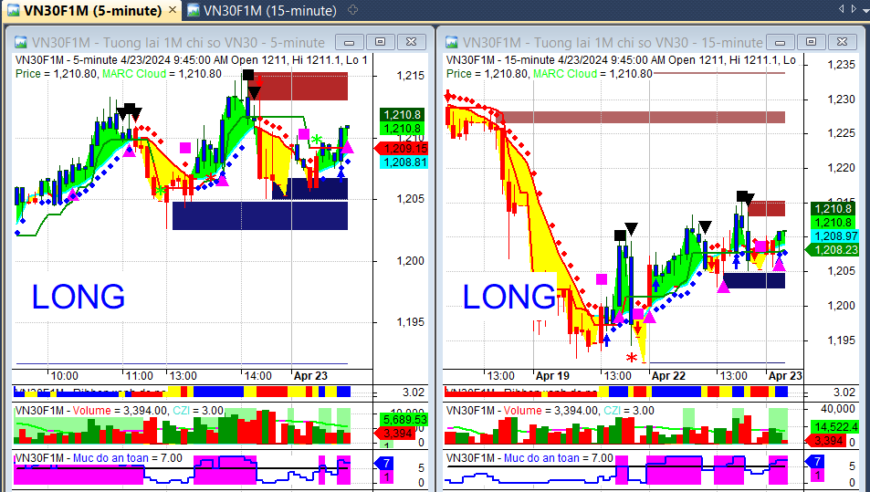The height and width of the screenshot is (492, 870).
Task: Click the green MARC Cloud label in the 15-minute chart
Action: point(565,74)
